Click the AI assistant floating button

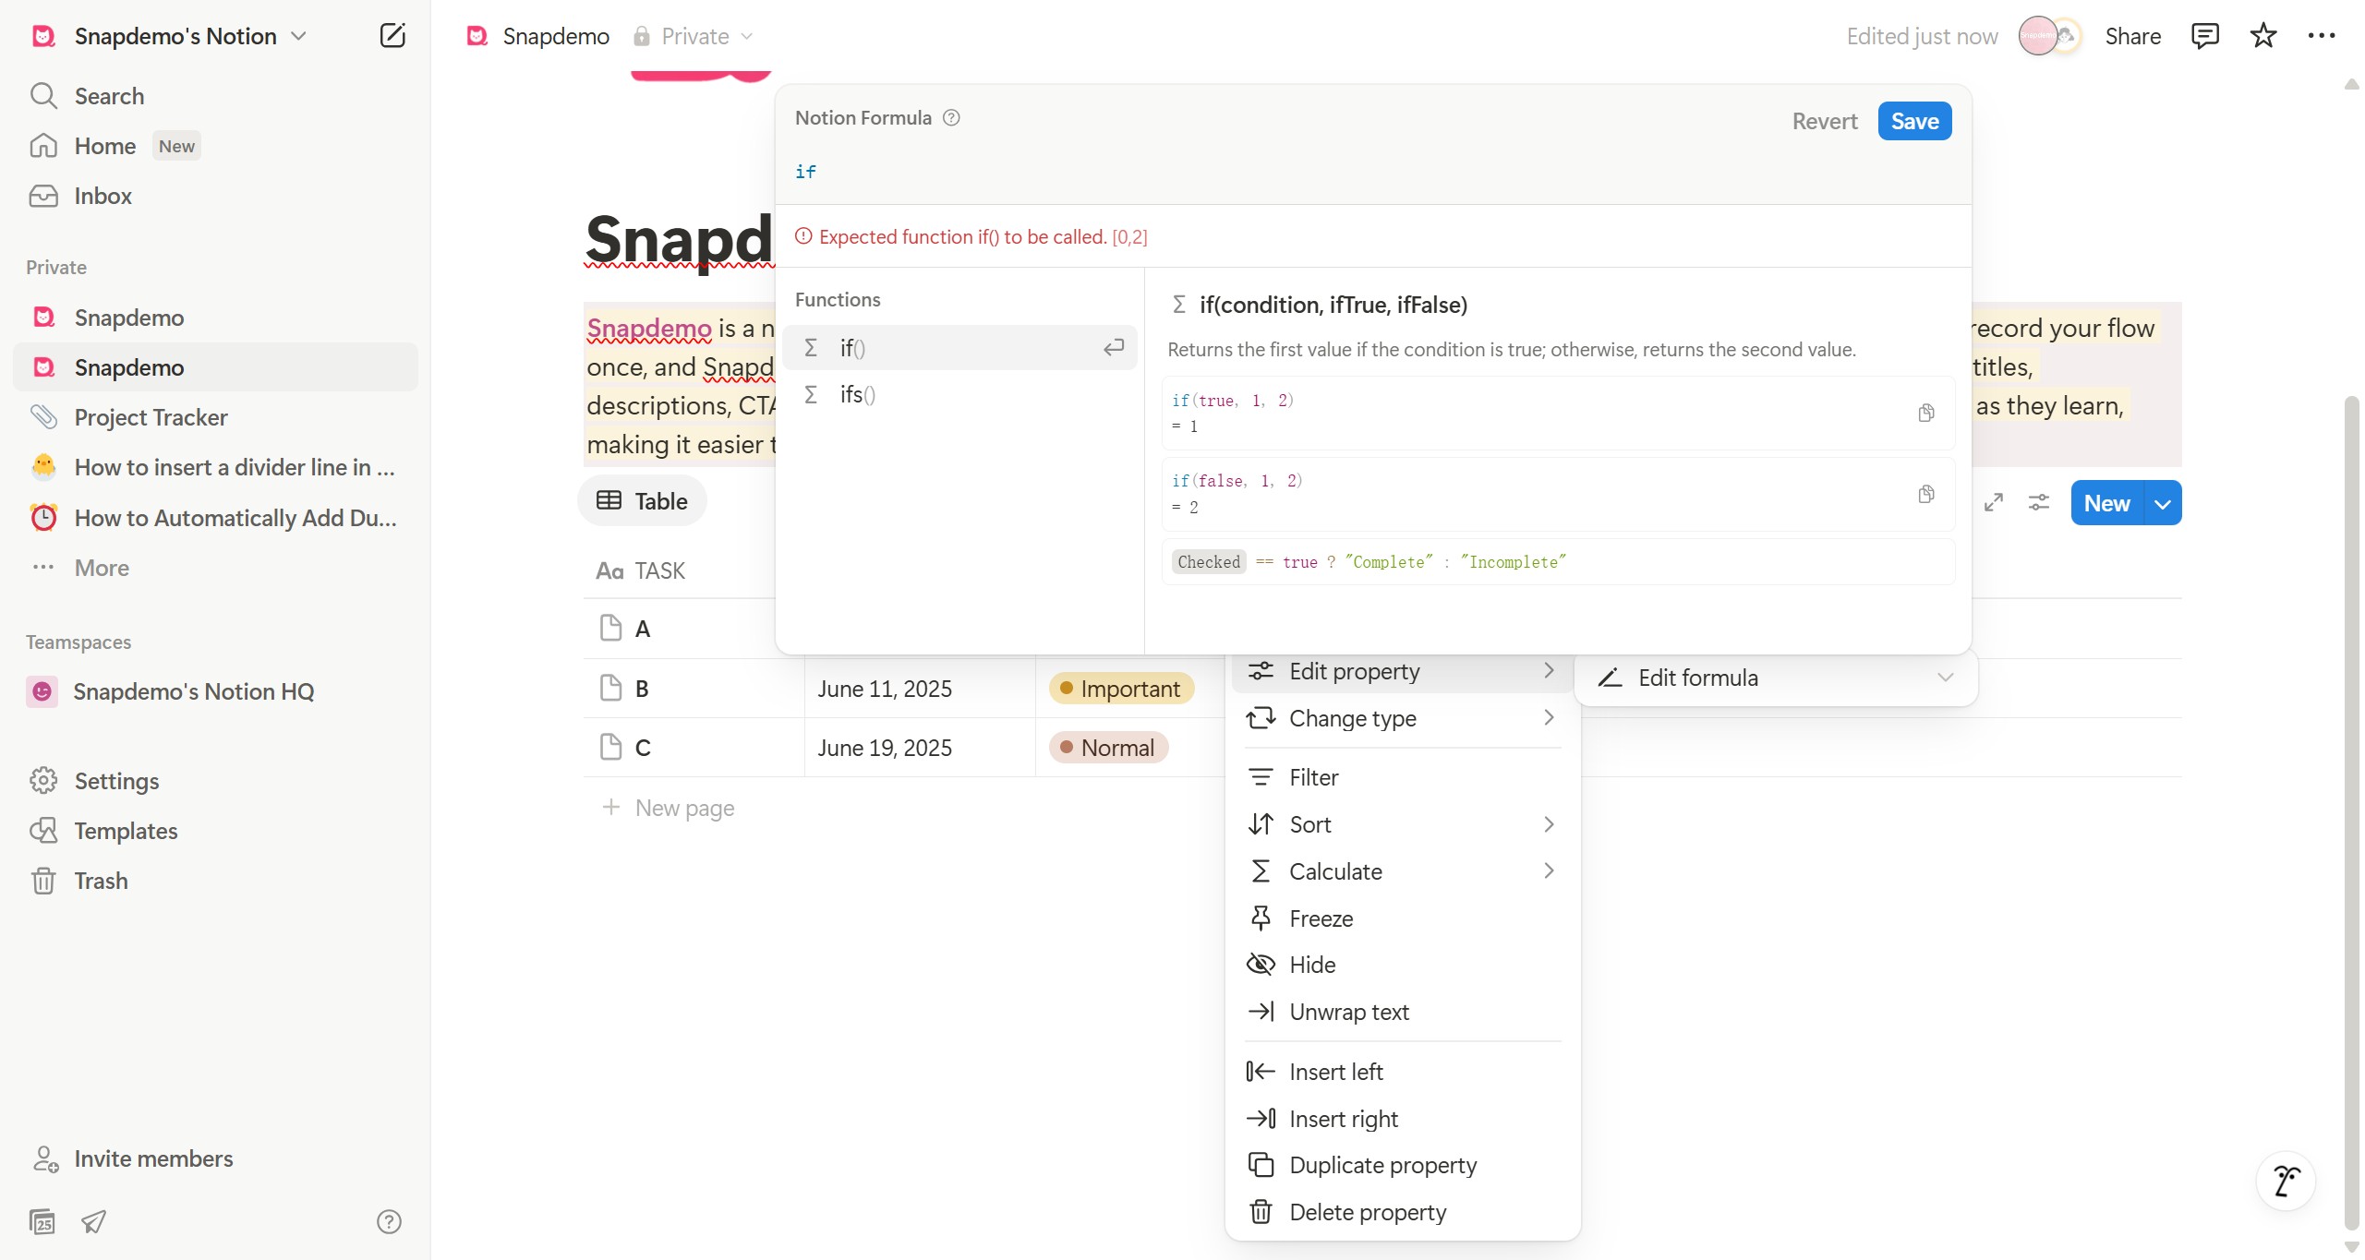click(x=2286, y=1180)
